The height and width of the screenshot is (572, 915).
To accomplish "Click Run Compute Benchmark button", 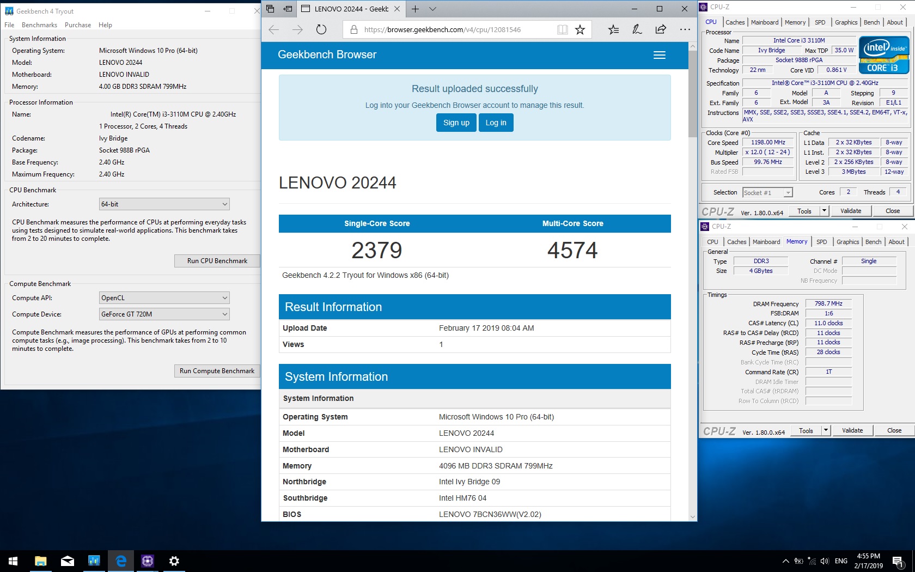I will [217, 371].
